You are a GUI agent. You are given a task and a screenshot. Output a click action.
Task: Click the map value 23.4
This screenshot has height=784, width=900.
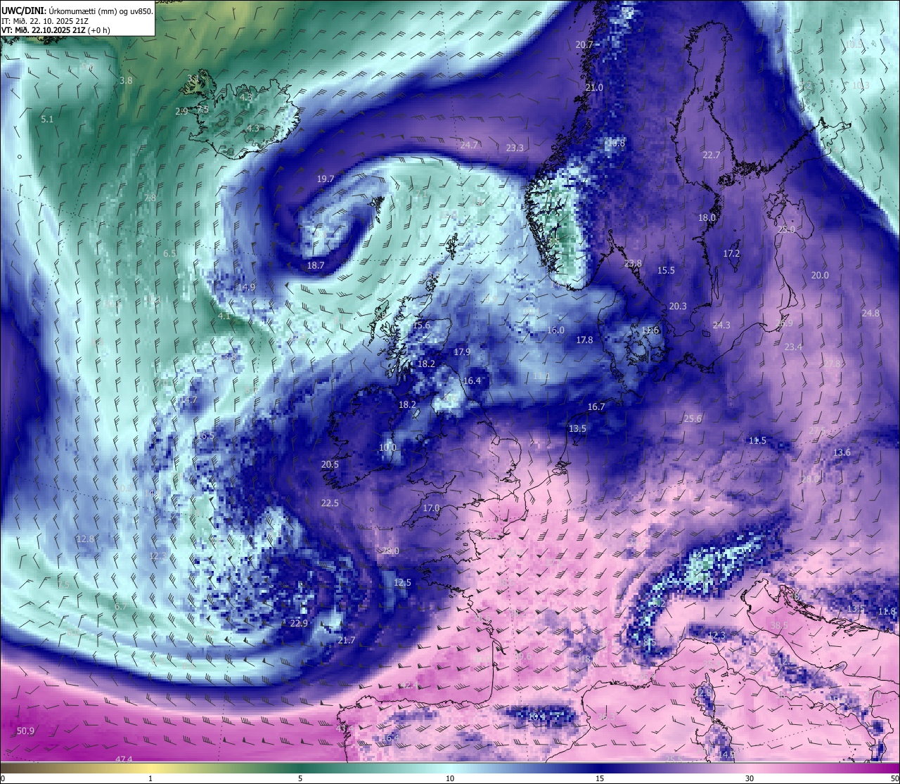point(793,347)
